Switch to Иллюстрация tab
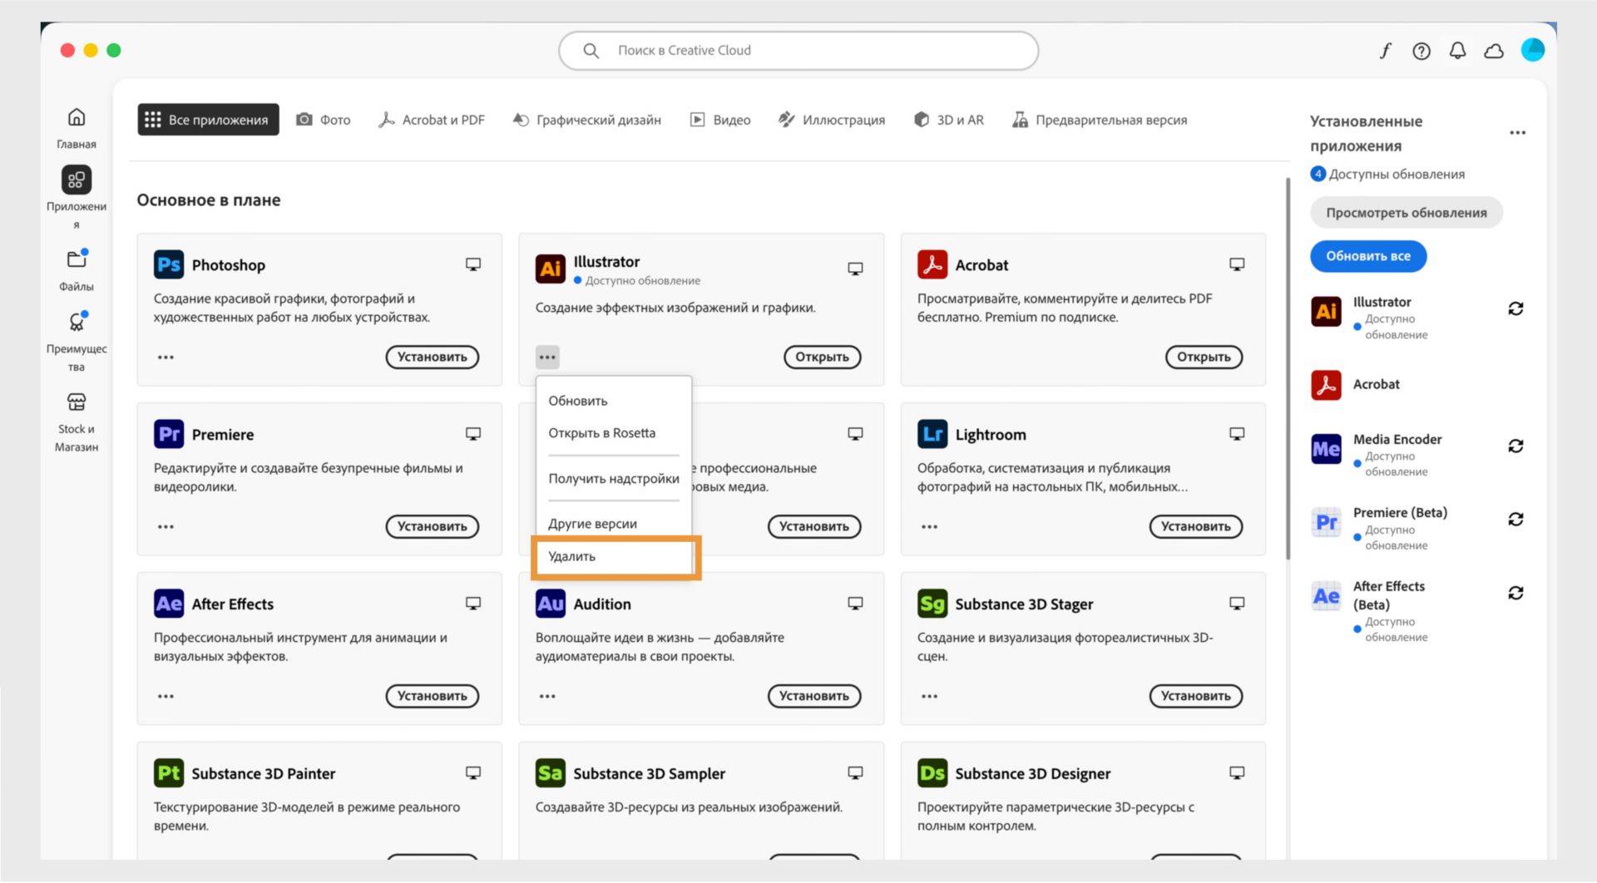The width and height of the screenshot is (1597, 883). coord(831,120)
